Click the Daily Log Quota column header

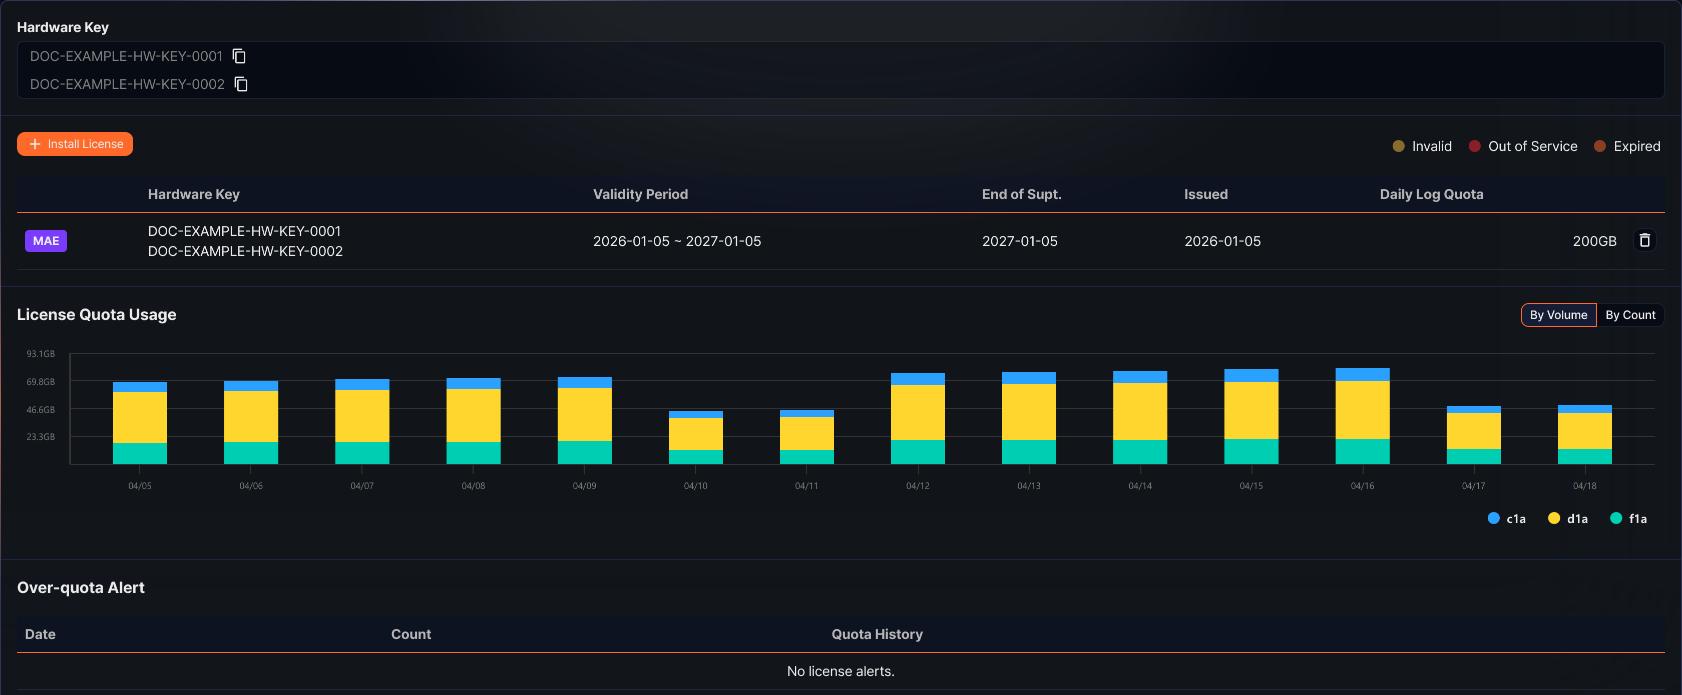[x=1431, y=194]
